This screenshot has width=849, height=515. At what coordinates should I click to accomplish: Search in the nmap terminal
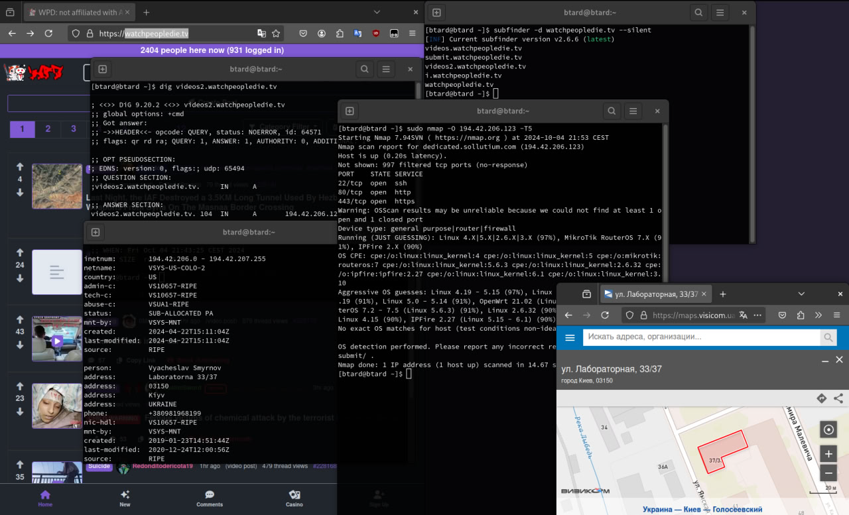(x=612, y=111)
